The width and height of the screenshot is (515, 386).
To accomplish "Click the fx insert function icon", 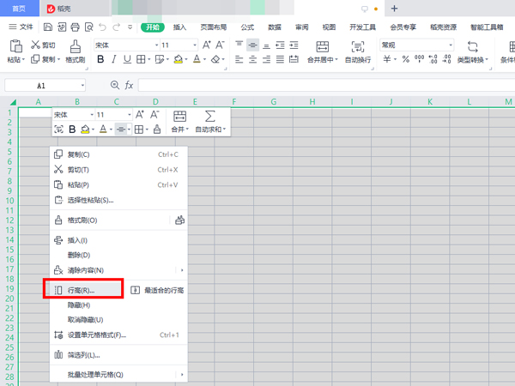I will coord(129,86).
